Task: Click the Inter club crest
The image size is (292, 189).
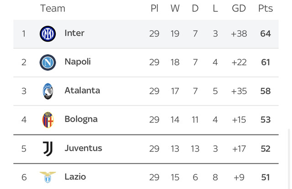Action: 47,34
